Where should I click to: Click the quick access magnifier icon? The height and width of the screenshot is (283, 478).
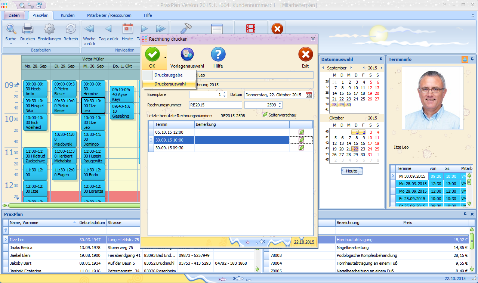(22, 6)
